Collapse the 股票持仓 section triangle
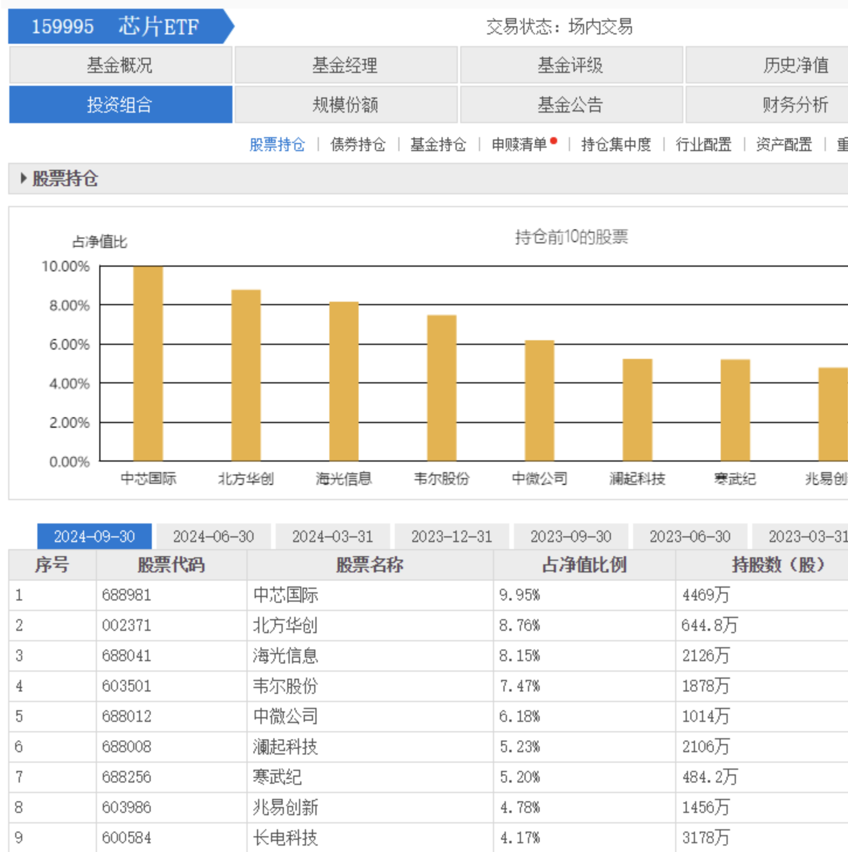 pyautogui.click(x=23, y=178)
